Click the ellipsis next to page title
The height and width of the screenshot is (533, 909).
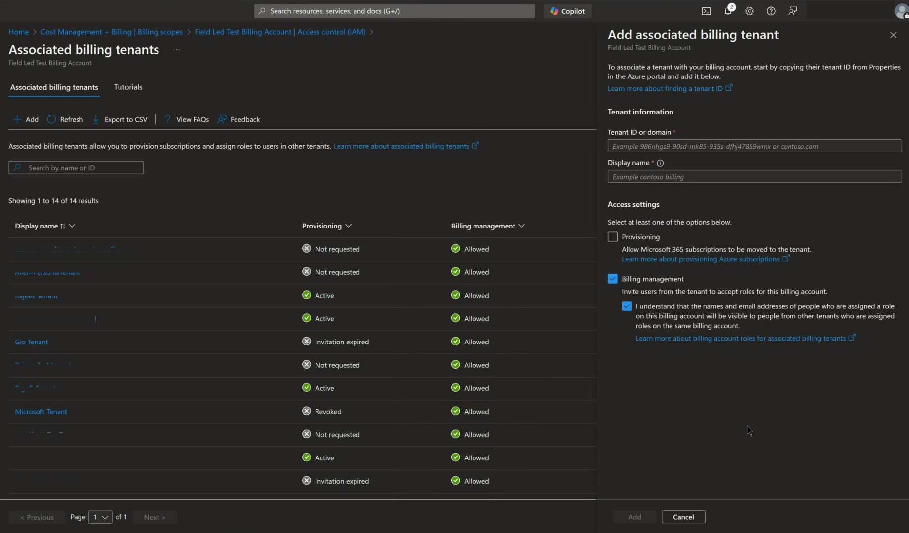tap(176, 50)
